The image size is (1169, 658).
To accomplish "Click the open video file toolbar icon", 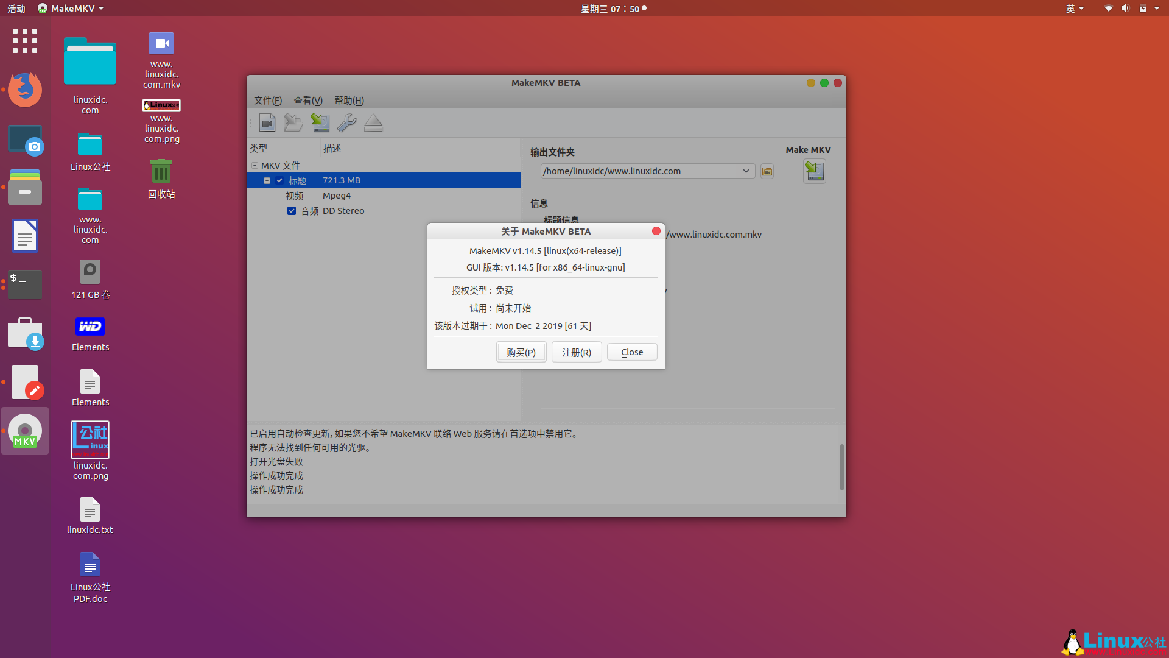I will pos(267,123).
